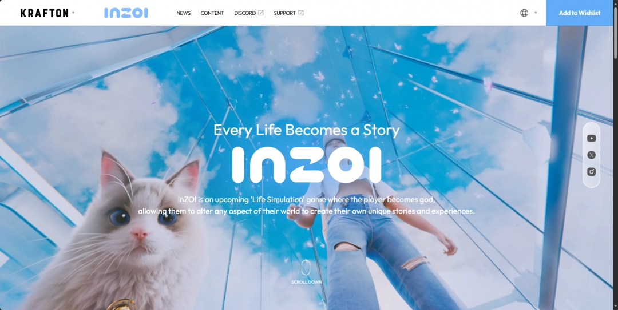The width and height of the screenshot is (618, 310).
Task: Click the external link icon beside Discord
Action: click(x=260, y=13)
